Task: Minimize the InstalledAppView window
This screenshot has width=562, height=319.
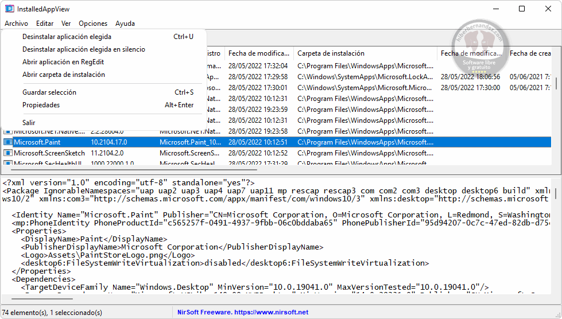Action: coord(496,9)
